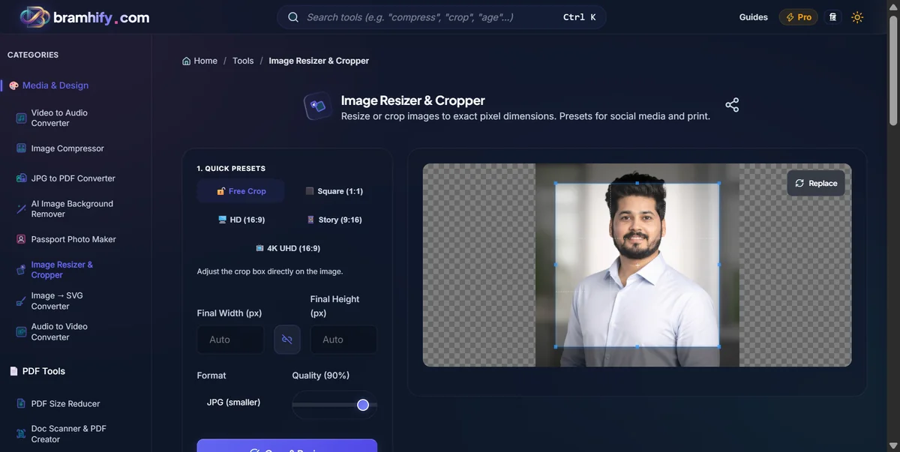Go to Tools breadcrumb
The image size is (900, 452).
[x=243, y=61]
